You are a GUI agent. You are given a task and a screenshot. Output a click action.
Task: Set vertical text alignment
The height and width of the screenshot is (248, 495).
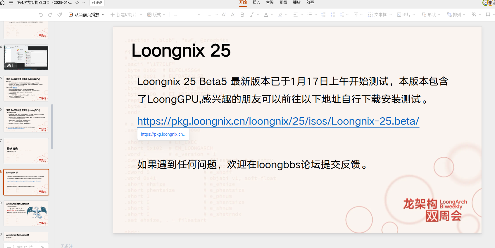click(356, 15)
